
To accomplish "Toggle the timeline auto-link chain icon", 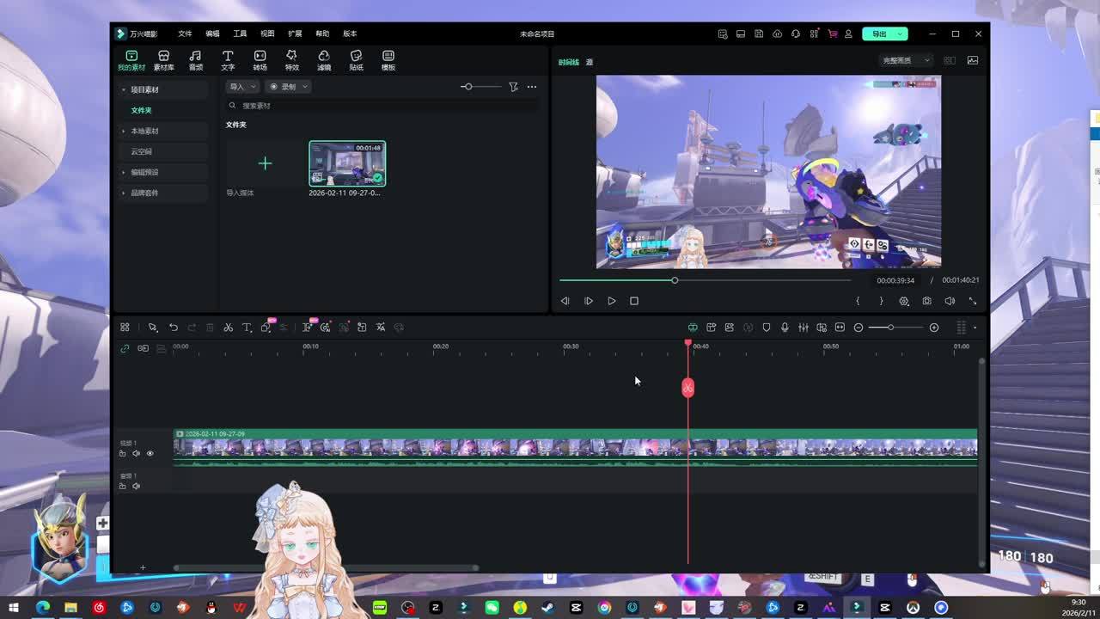I will pyautogui.click(x=125, y=348).
